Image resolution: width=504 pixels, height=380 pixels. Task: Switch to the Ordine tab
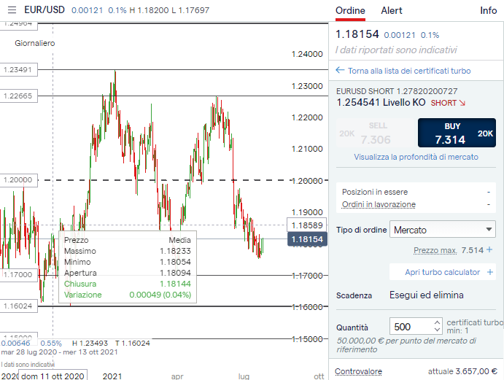point(350,10)
